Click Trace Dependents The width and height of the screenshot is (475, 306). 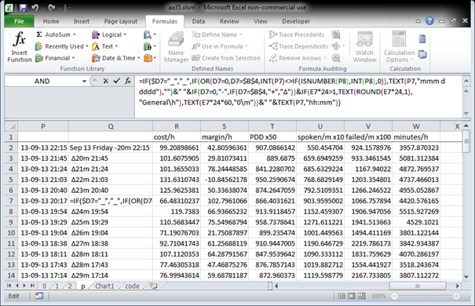(298, 46)
